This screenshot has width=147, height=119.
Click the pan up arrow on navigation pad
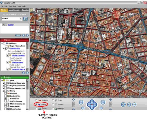[x=92, y=101]
